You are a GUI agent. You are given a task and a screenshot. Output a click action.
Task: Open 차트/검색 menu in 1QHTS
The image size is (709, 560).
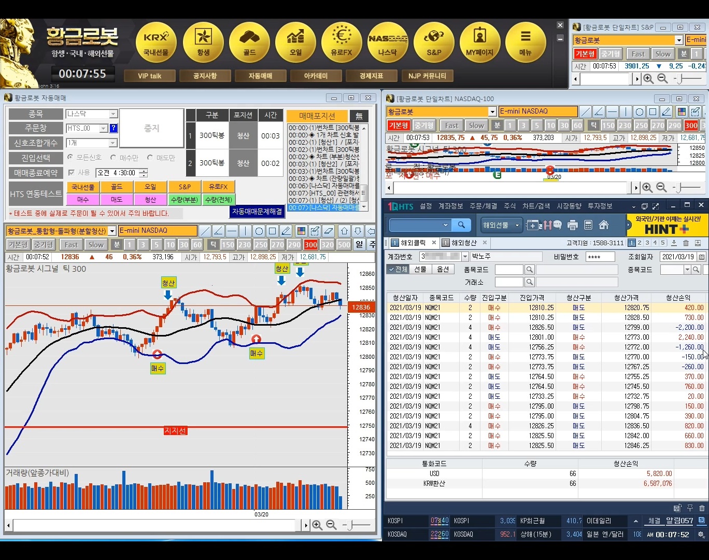click(x=536, y=206)
